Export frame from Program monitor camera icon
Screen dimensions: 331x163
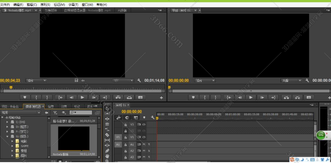click(309, 97)
